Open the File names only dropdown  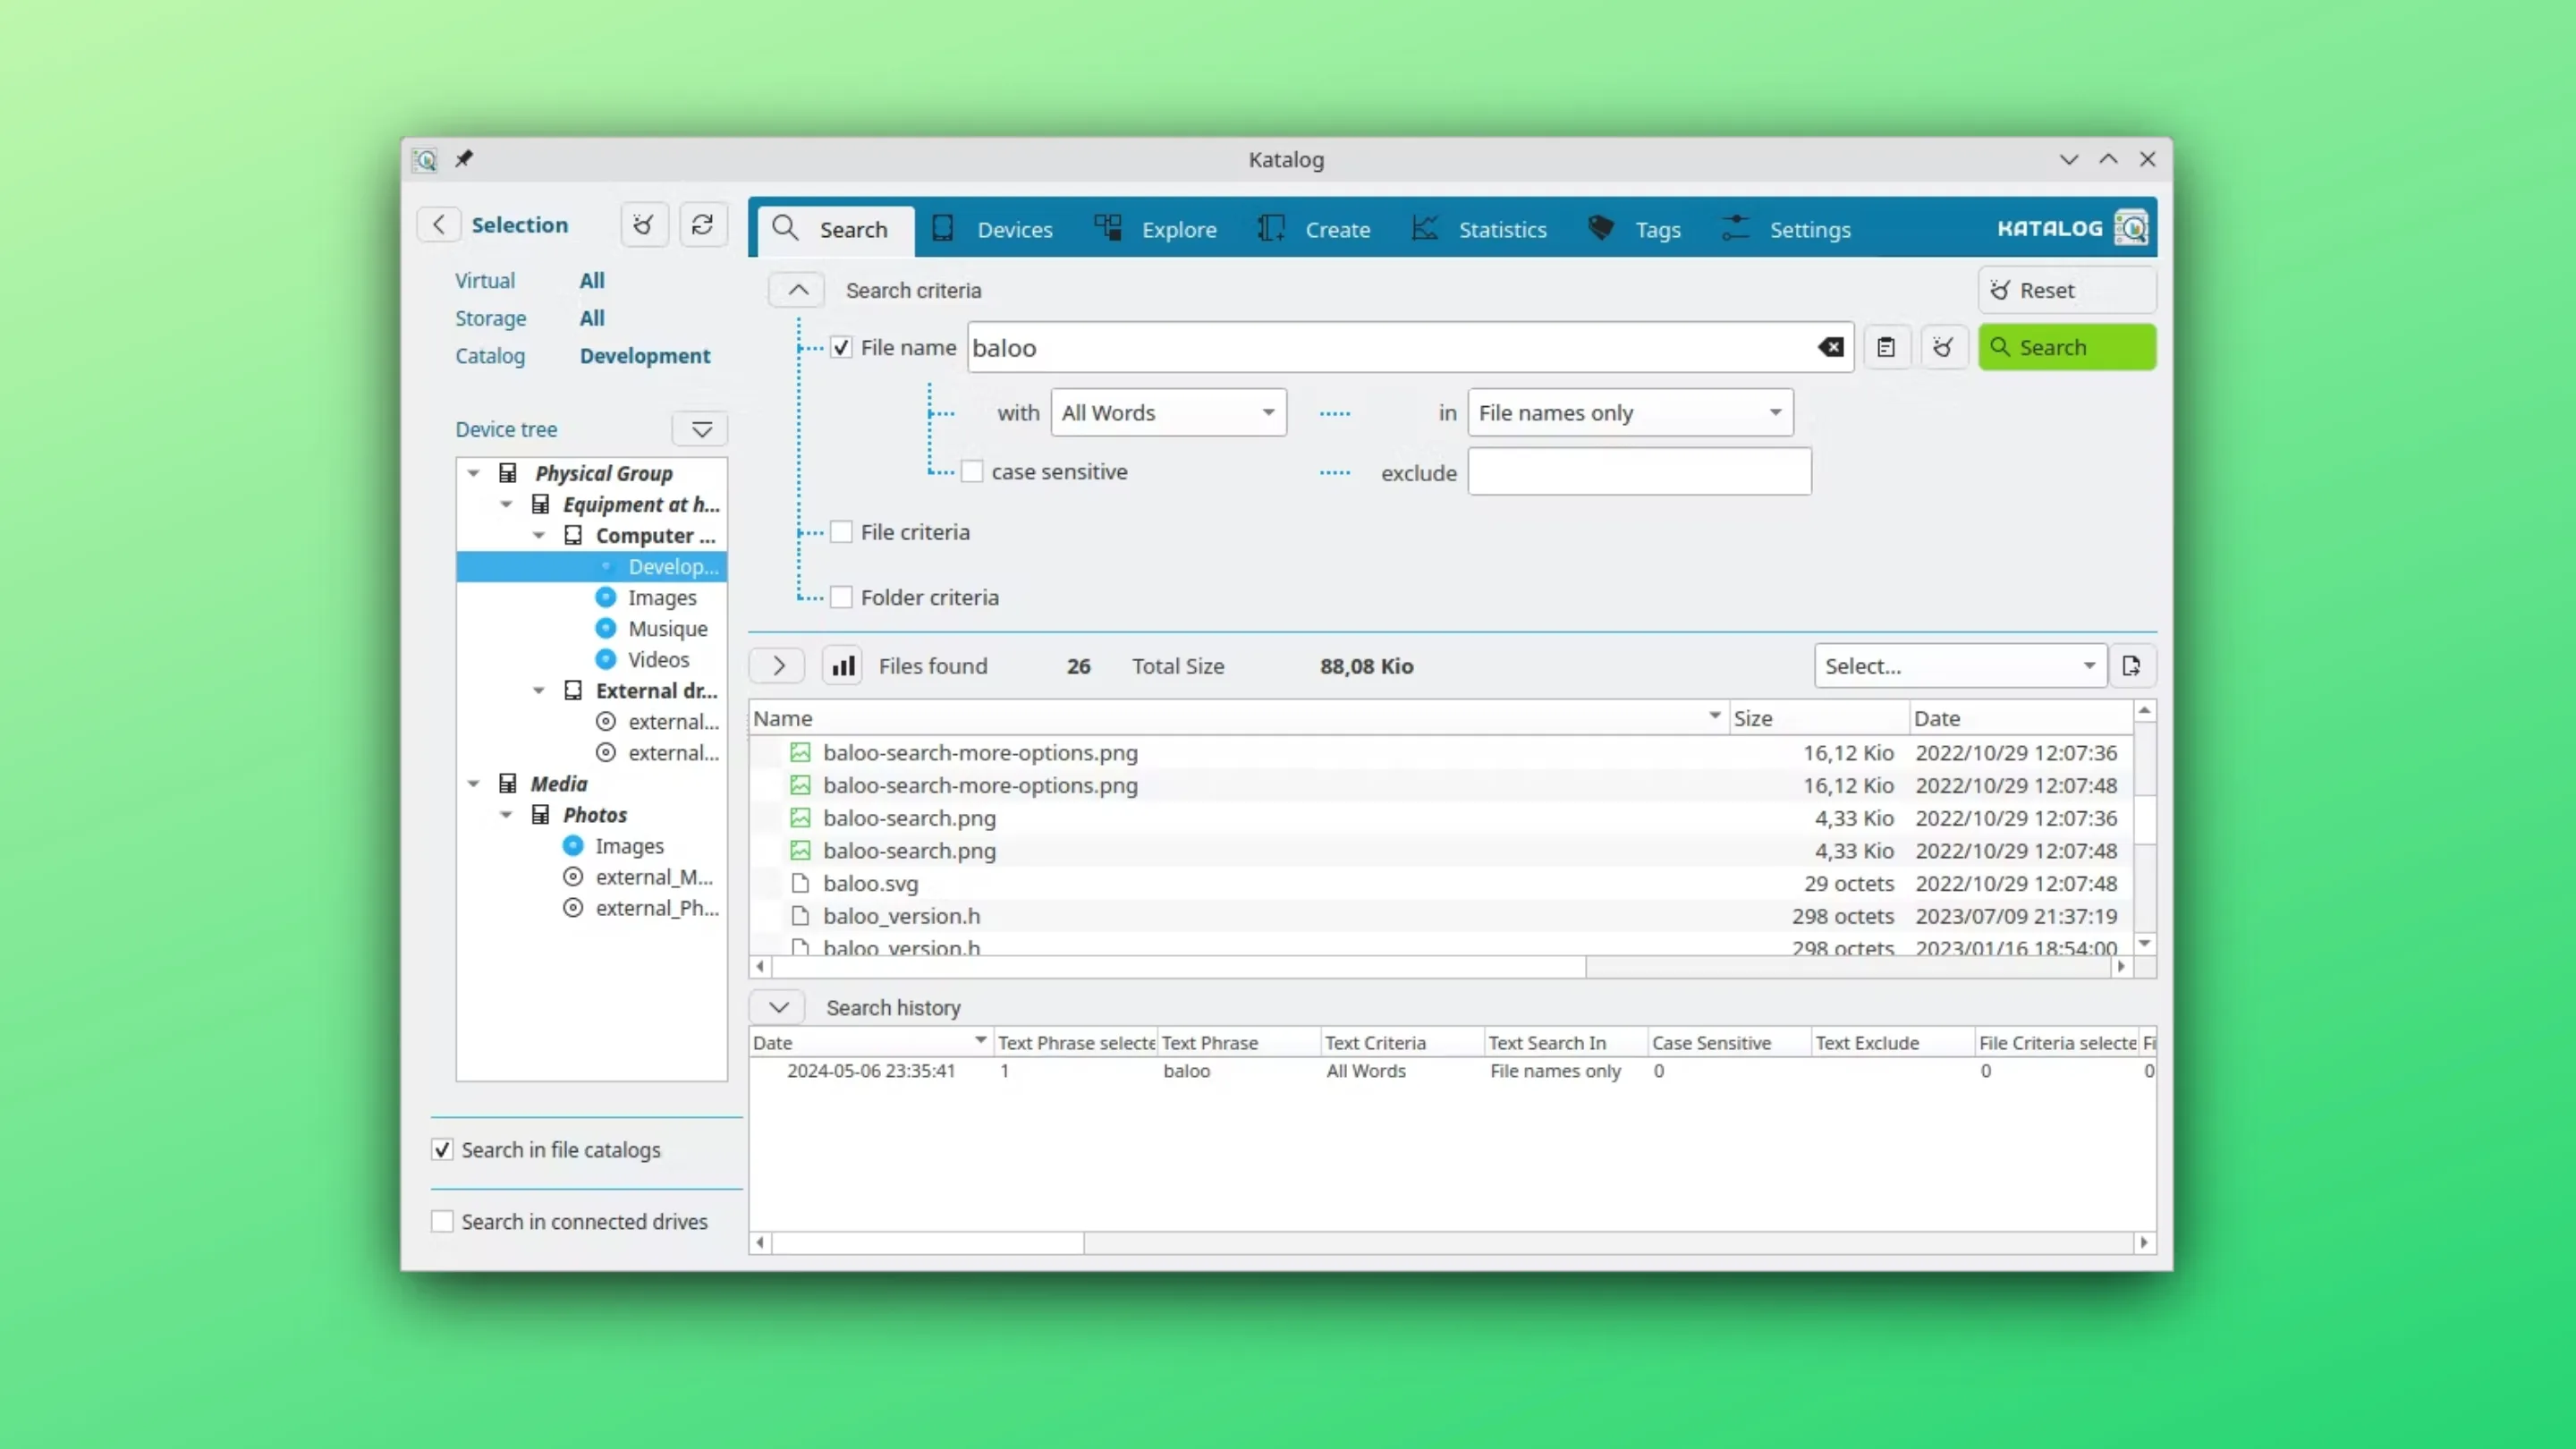1628,412
